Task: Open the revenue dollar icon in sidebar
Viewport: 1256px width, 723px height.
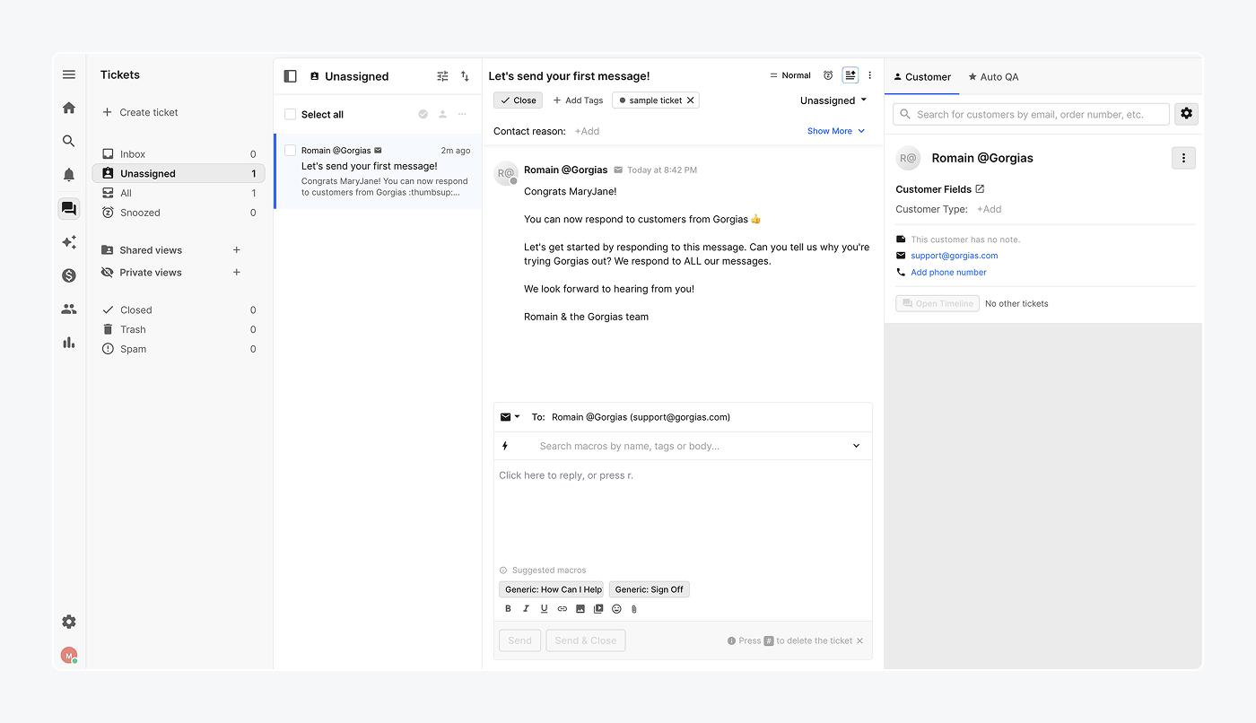Action: [x=68, y=275]
